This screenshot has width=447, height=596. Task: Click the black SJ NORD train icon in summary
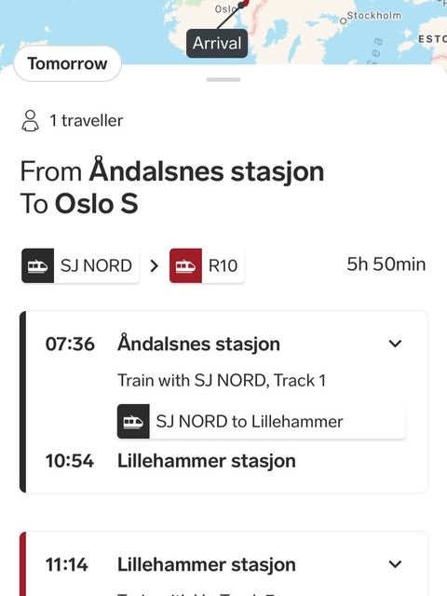(x=37, y=265)
